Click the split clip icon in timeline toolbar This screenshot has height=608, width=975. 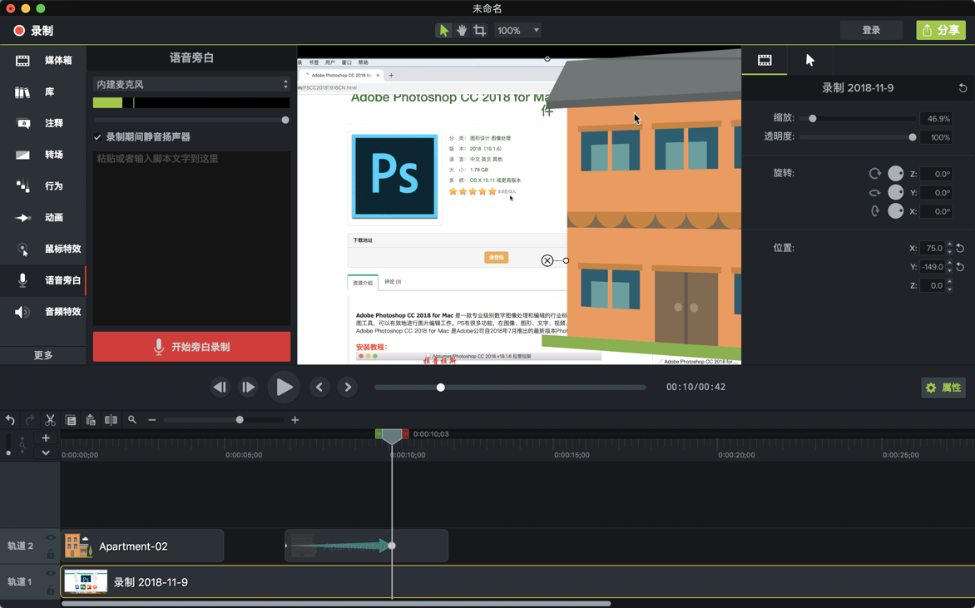pyautogui.click(x=111, y=420)
